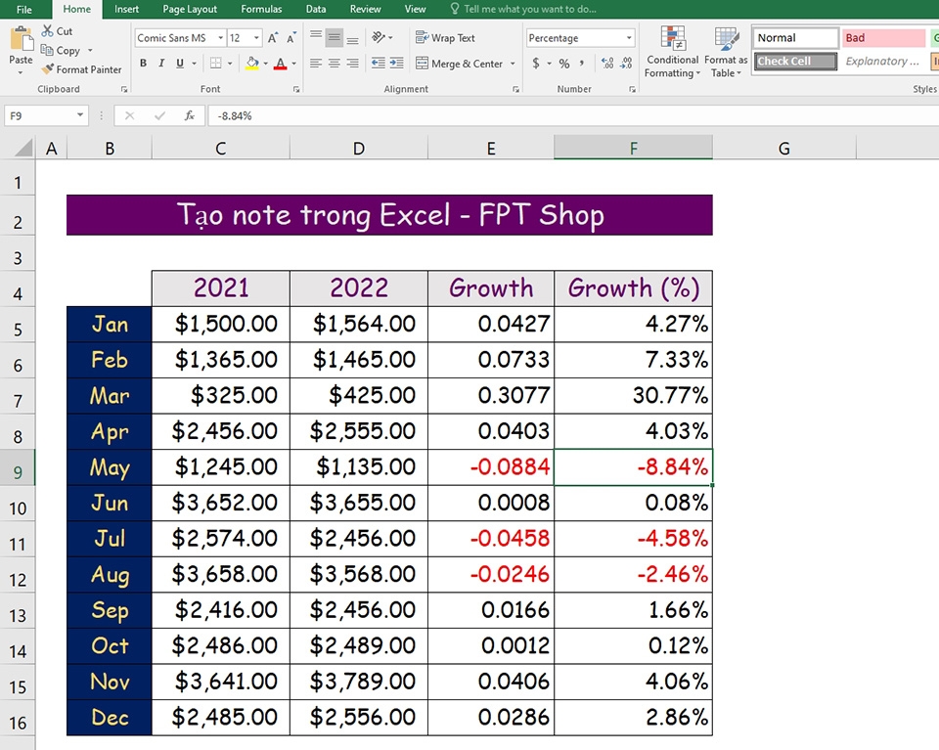Switch to Insert tab
The image size is (939, 750).
(x=126, y=9)
